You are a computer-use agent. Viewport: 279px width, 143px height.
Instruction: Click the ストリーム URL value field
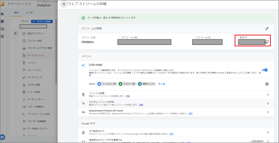[144, 42]
